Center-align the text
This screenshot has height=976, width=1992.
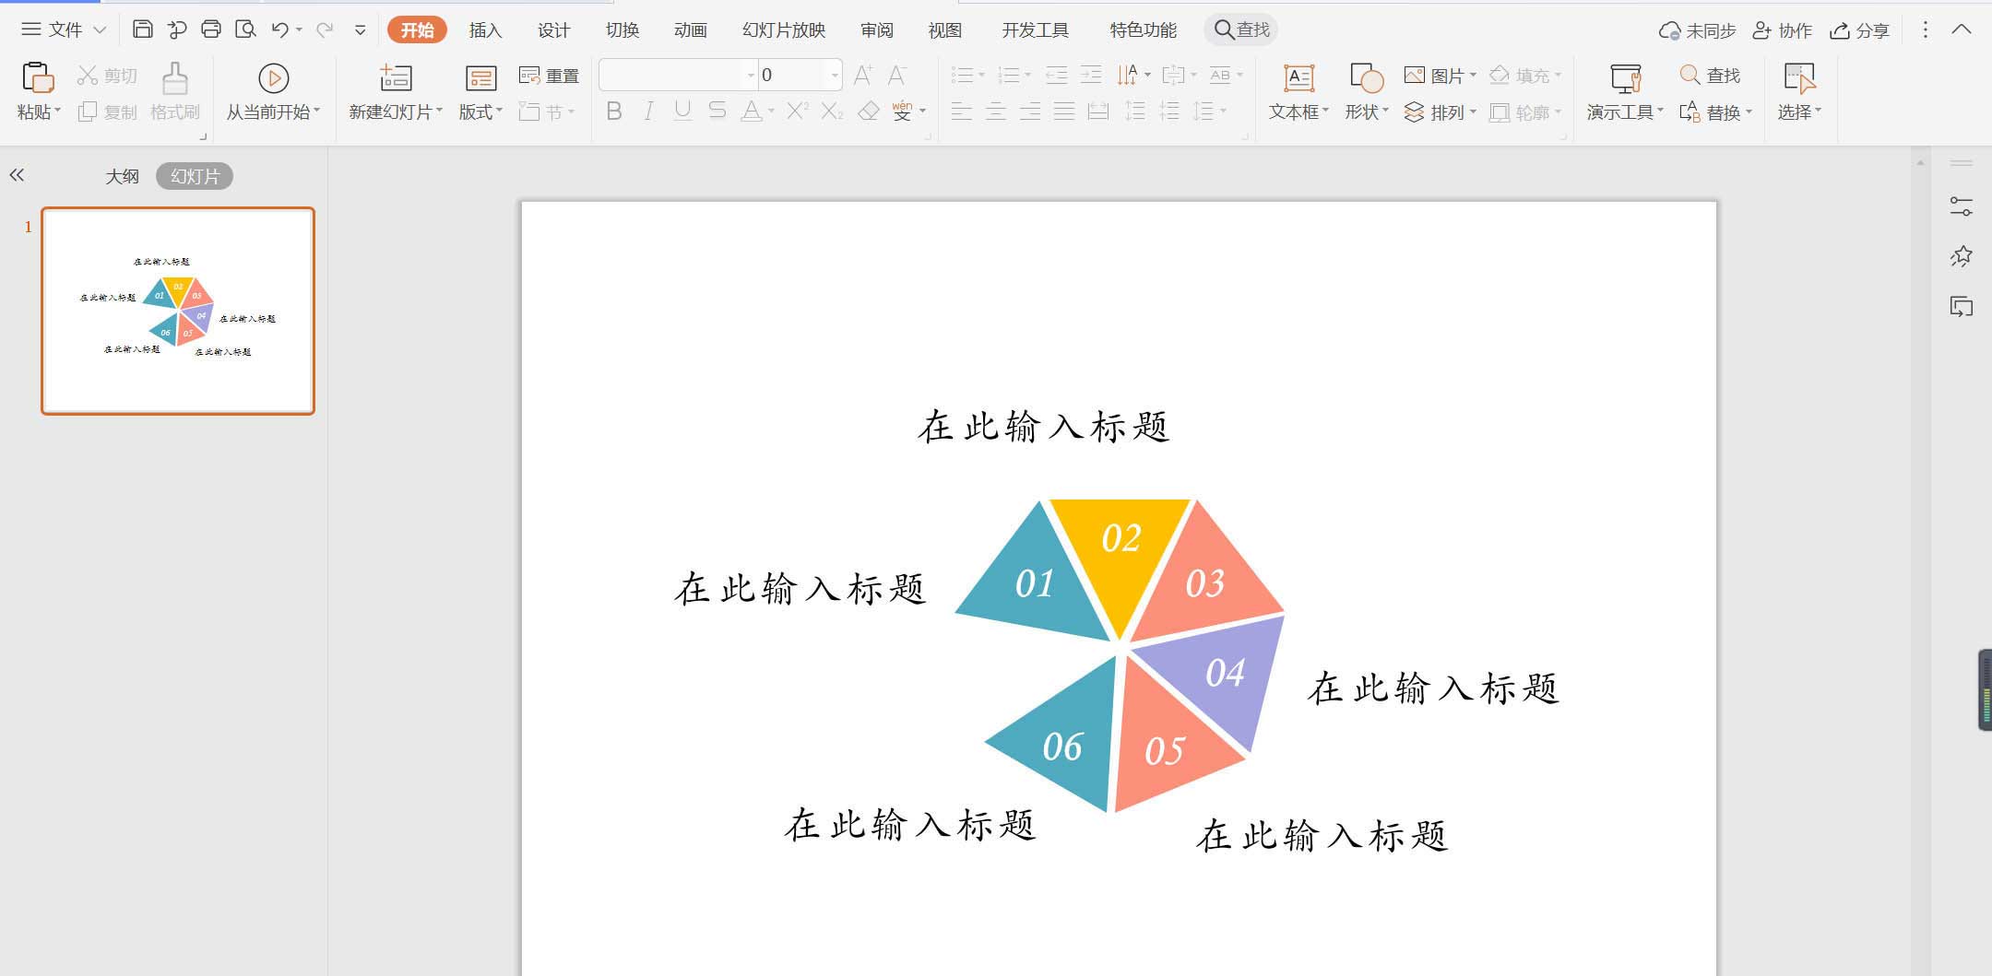[996, 112]
